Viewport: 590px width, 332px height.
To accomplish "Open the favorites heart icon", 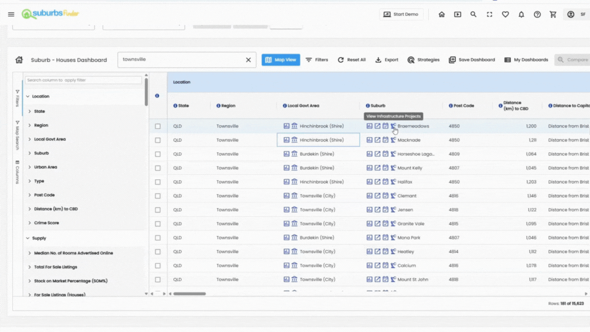I will 505,14.
